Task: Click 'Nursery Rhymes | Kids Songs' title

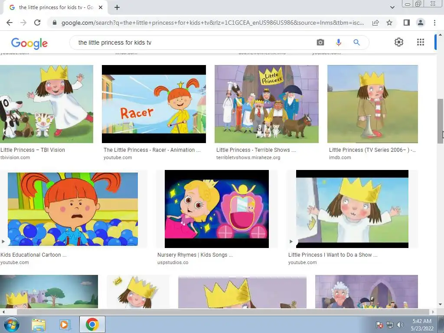Action: coord(195,255)
